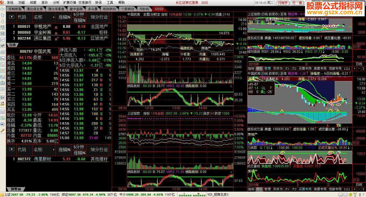Image resolution: width=366 pixels, height=197 pixels.
Task: Click the red-green progress bar in status bar
Action: (191, 195)
